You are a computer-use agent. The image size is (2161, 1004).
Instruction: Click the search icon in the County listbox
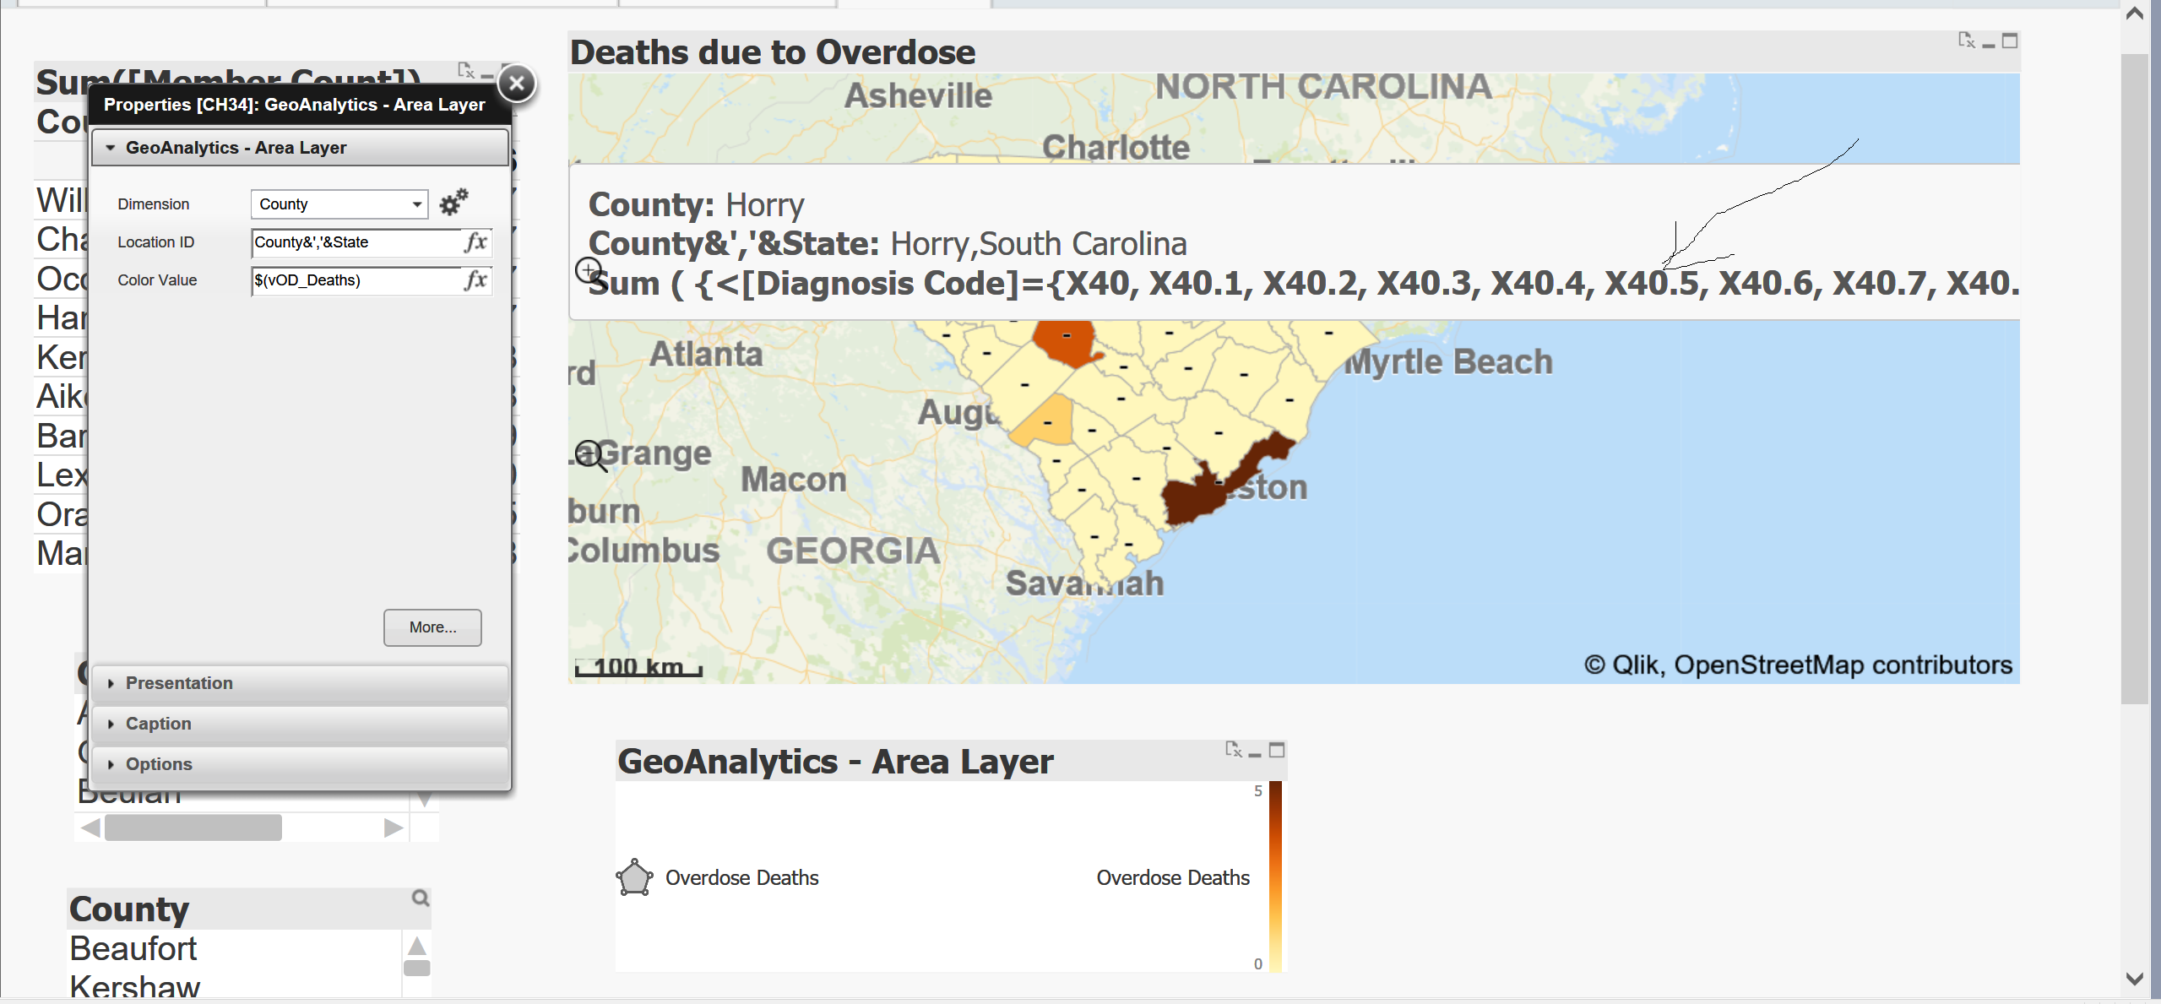coord(420,898)
